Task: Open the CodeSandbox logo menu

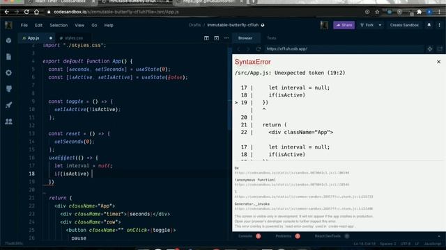Action: point(8,25)
